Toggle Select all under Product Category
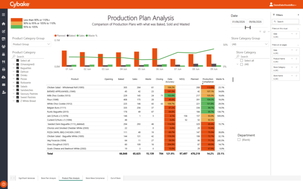 [18, 60]
